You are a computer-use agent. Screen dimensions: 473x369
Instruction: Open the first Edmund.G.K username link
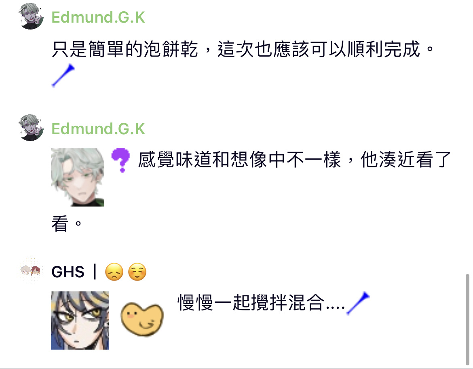tap(98, 17)
